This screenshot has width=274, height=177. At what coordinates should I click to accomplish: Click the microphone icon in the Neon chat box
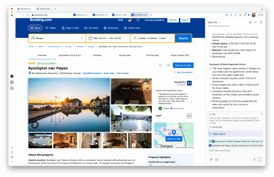(254, 159)
